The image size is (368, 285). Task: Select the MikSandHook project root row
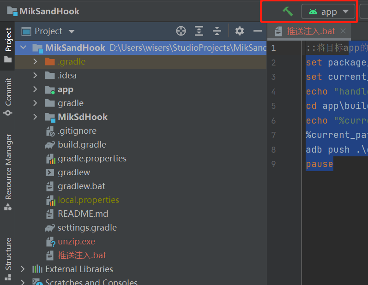click(141, 48)
